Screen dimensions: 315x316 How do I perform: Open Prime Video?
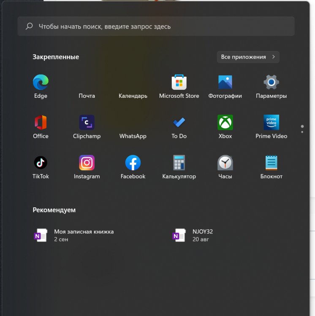pyautogui.click(x=271, y=126)
